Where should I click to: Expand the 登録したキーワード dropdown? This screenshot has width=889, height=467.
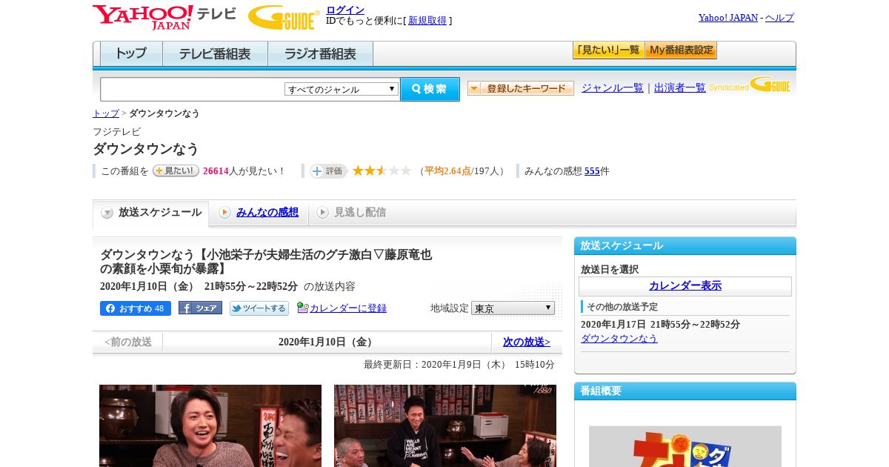coord(521,88)
